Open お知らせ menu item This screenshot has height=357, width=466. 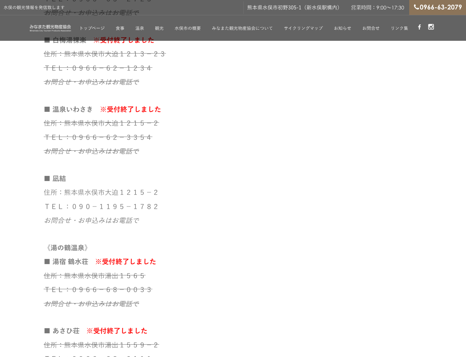coord(343,28)
